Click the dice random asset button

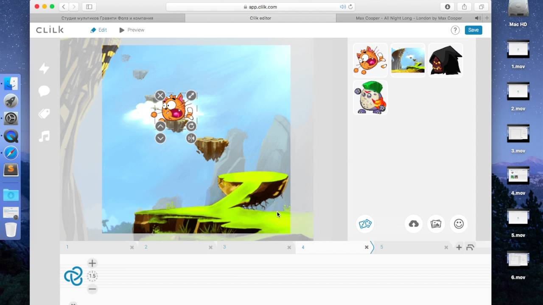pos(365,224)
